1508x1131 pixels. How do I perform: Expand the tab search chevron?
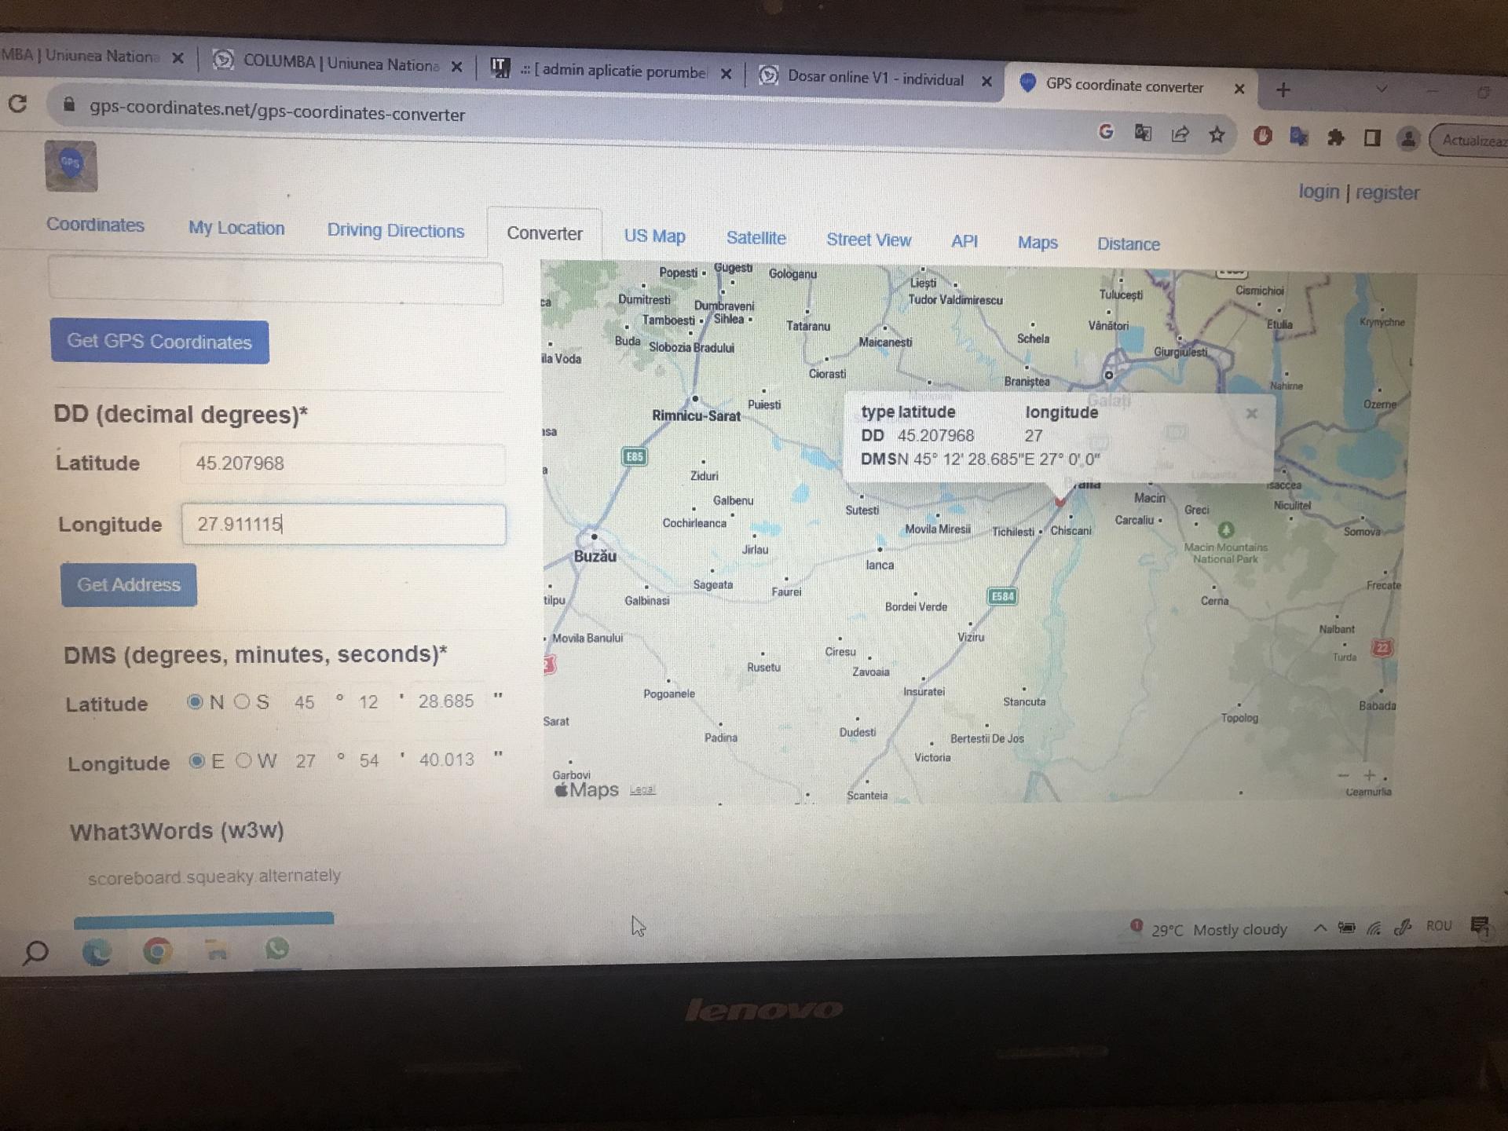1381,90
